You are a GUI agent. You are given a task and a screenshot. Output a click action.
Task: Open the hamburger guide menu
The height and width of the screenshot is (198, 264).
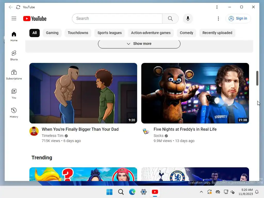(14, 19)
